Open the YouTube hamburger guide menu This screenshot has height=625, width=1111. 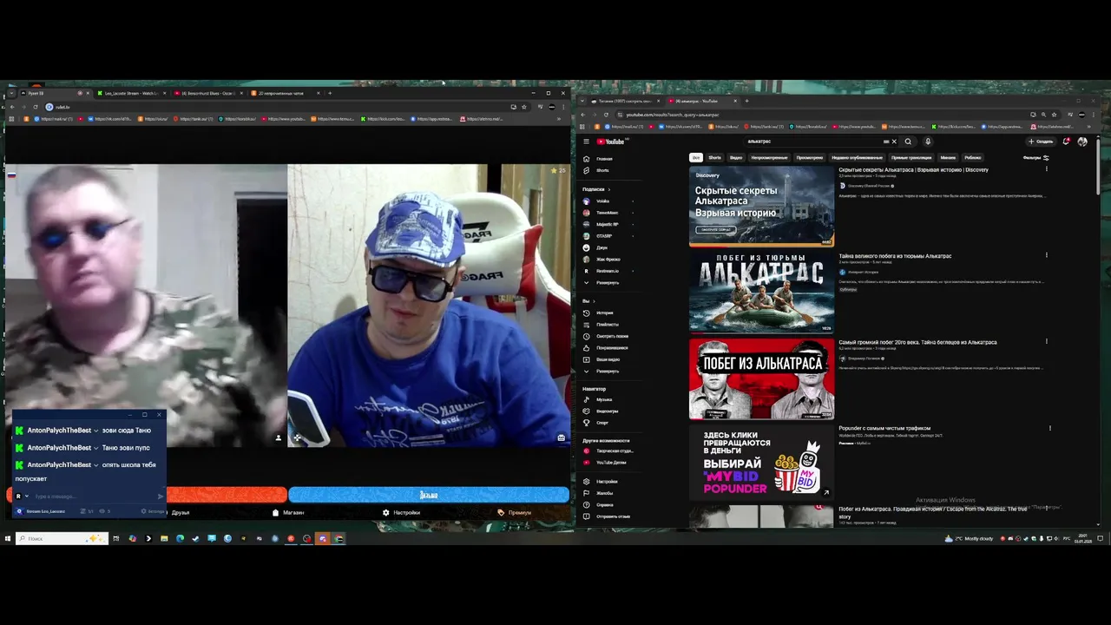tap(586, 141)
